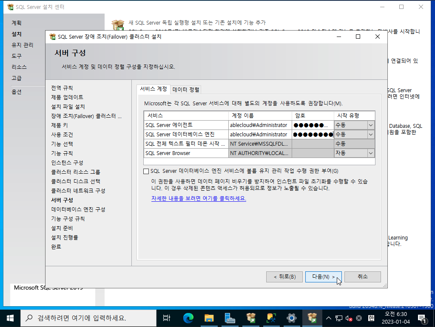Image resolution: width=435 pixels, height=327 pixels.
Task: Open the notification center icon
Action: (422, 319)
